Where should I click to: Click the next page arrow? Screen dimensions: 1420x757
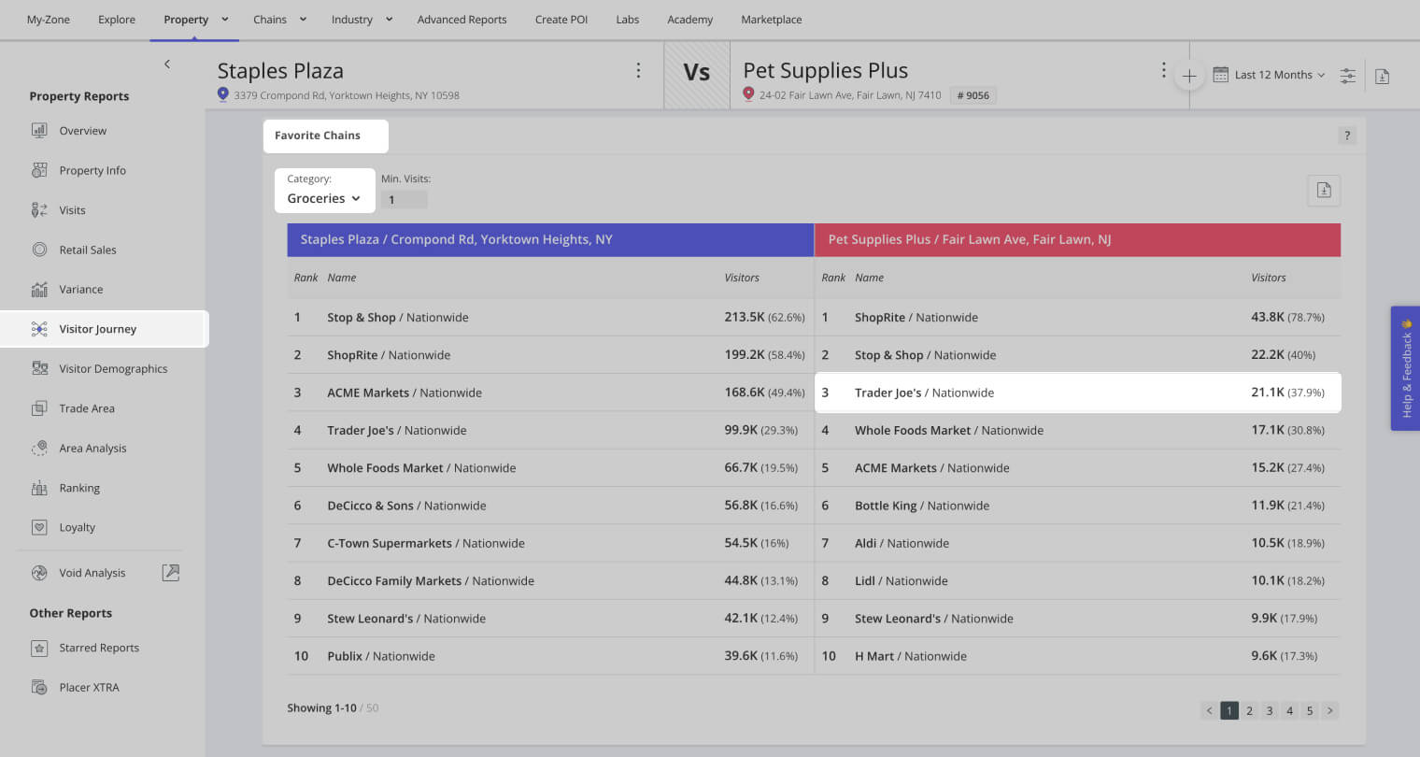click(x=1330, y=710)
